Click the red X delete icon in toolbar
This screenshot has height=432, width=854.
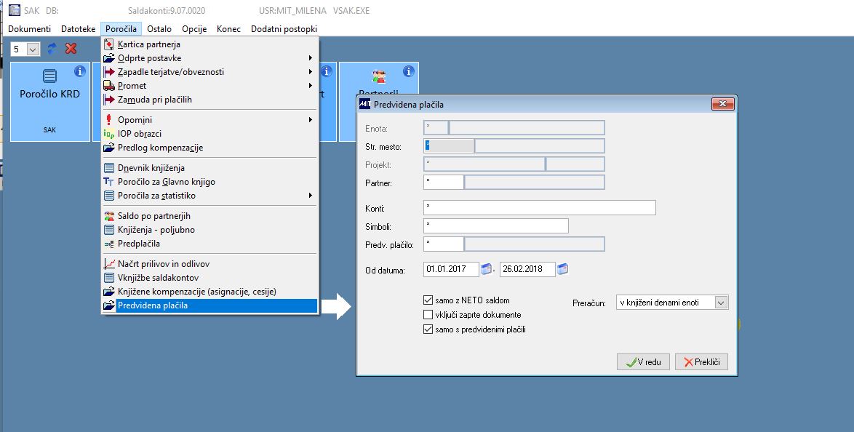click(71, 49)
